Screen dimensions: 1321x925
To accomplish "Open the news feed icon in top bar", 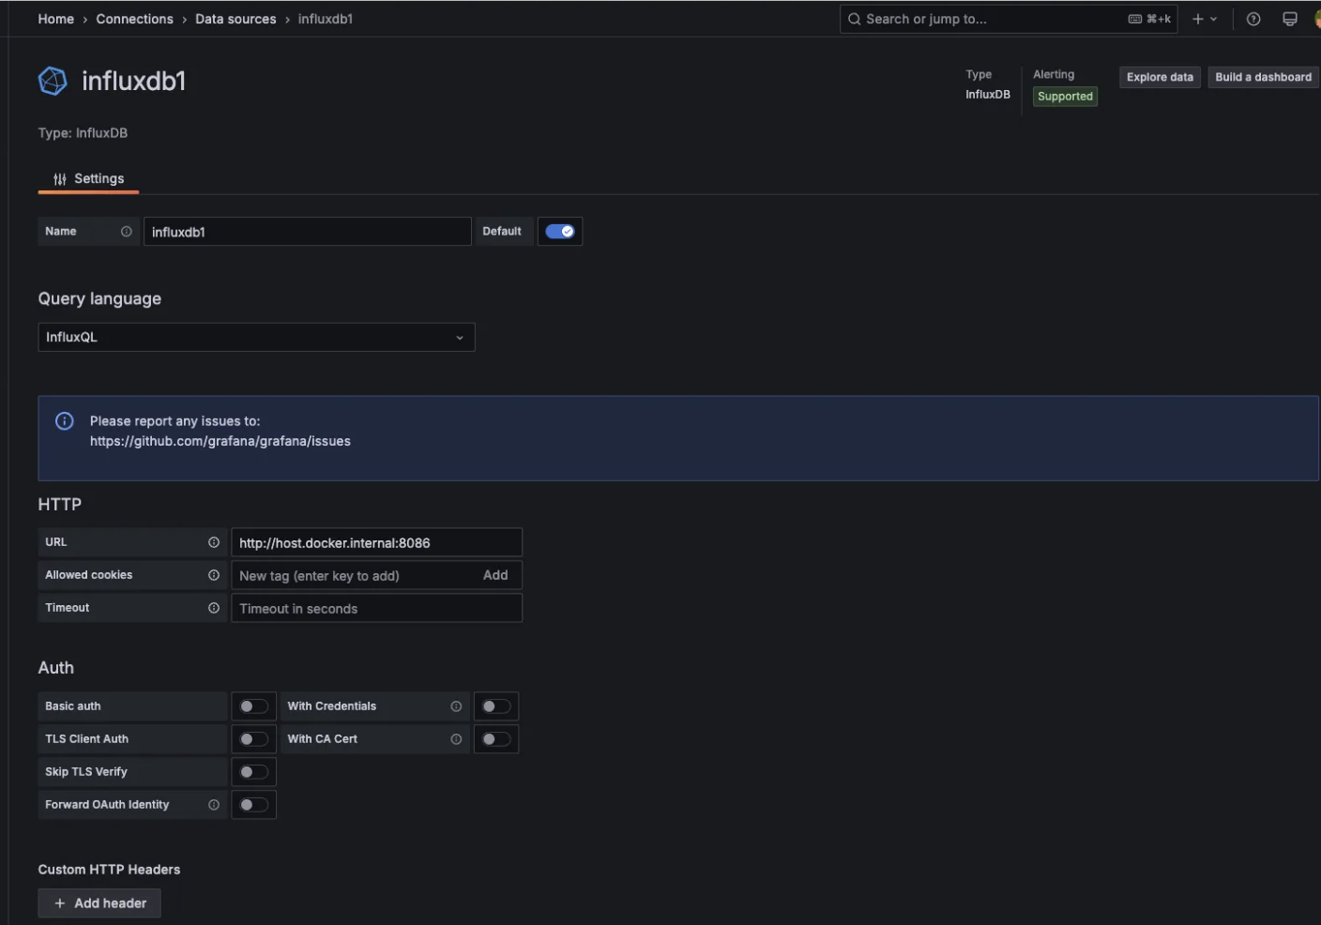I will (x=1290, y=19).
